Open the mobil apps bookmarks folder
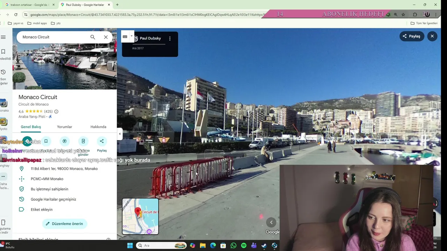This screenshot has height=251, width=447. (37, 23)
